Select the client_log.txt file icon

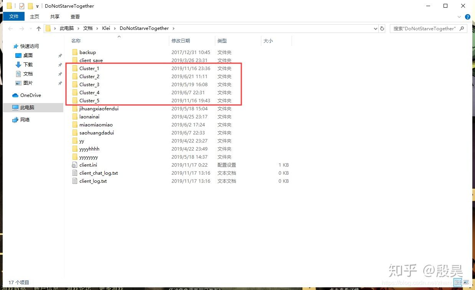[x=75, y=181]
